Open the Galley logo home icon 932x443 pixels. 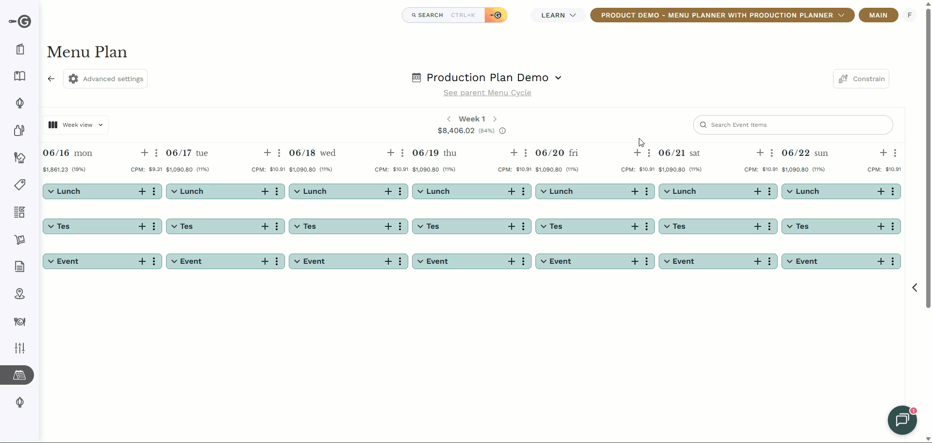coord(20,21)
